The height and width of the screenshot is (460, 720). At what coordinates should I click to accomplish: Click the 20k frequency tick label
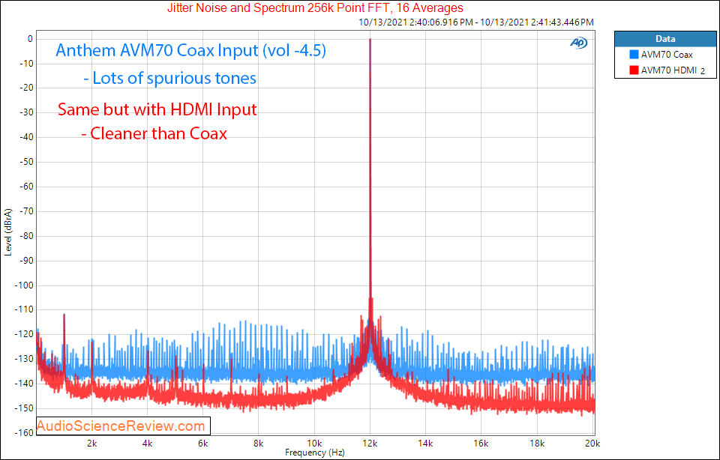592,444
